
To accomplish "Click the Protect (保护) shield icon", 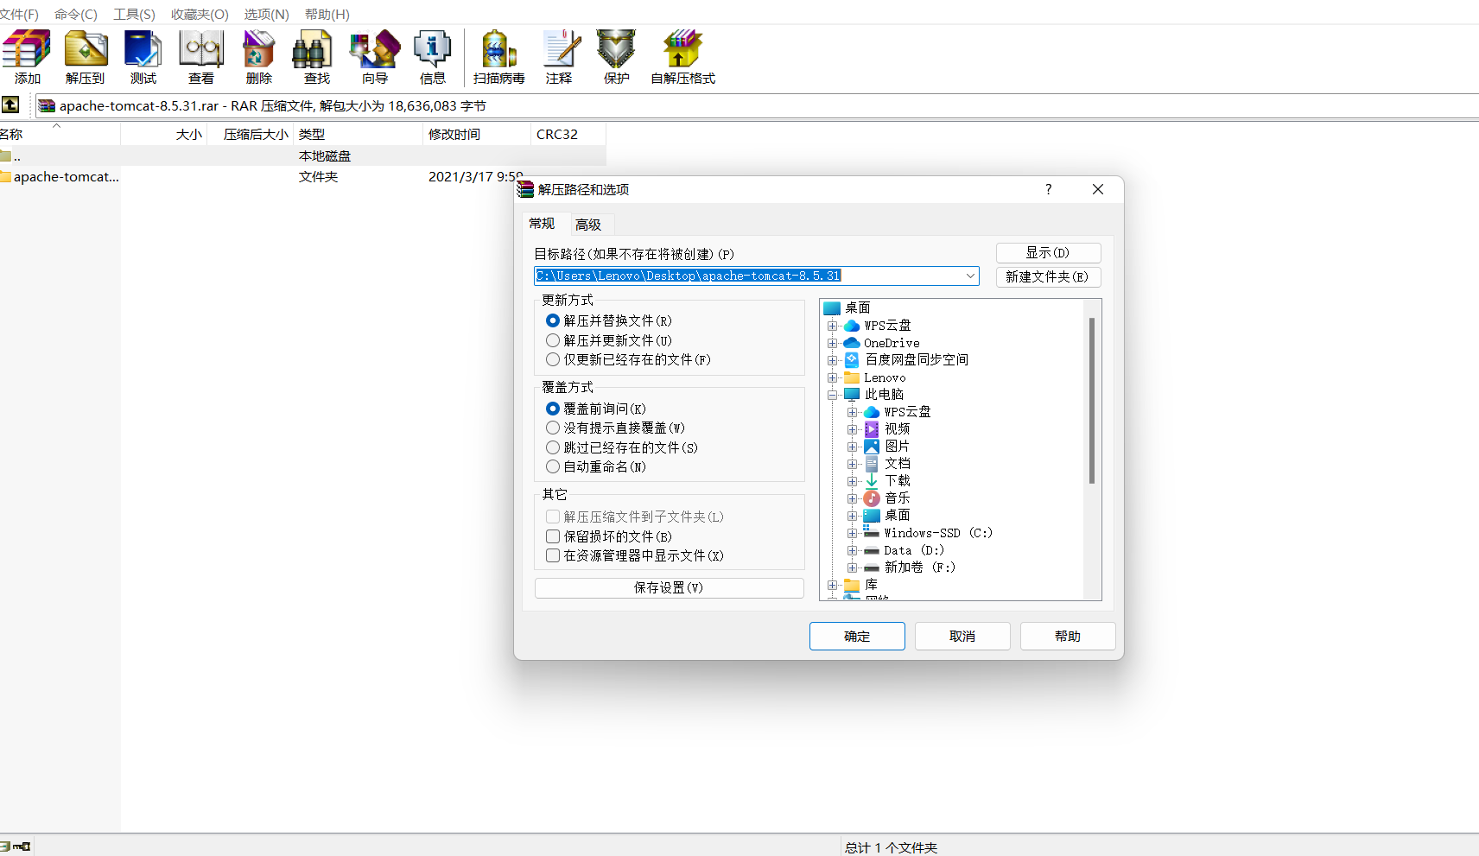I will click(x=616, y=49).
